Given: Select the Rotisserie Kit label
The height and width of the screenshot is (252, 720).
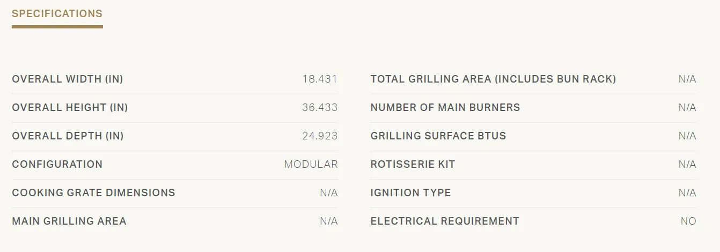Looking at the screenshot, I should tap(413, 165).
